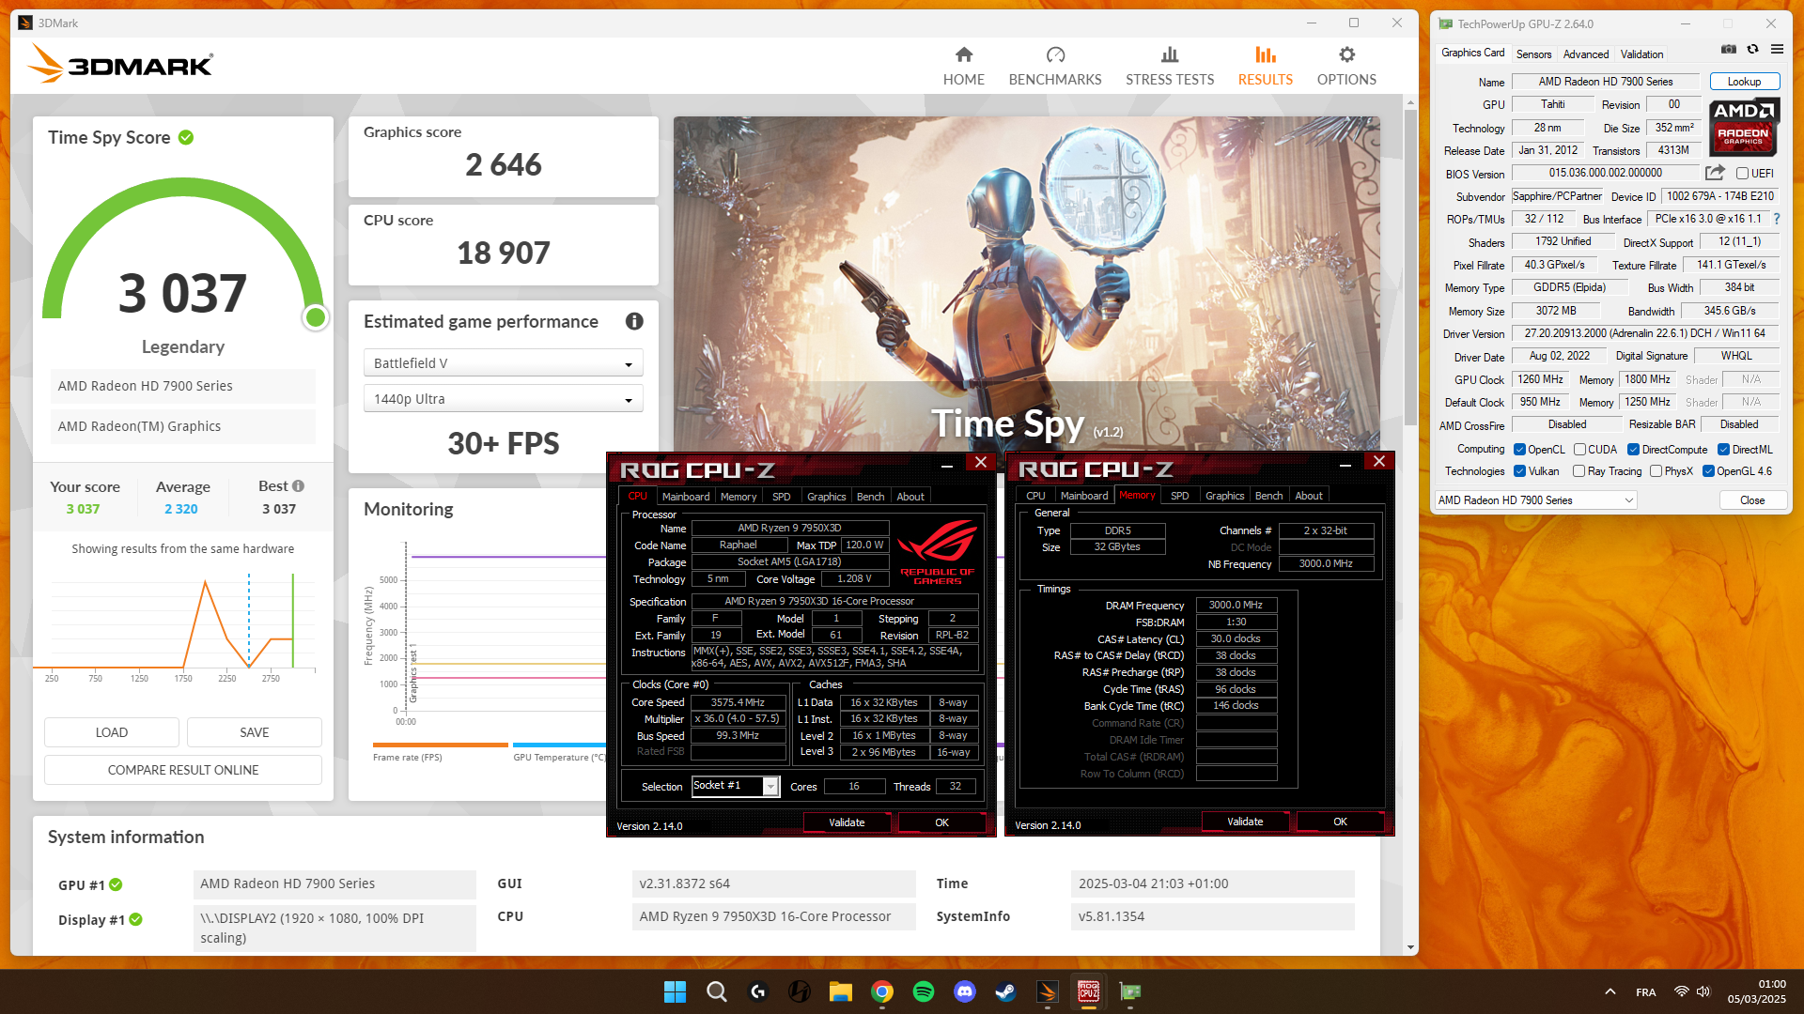Screen dimensions: 1804x1014
Task: Open Logitech G HUB from the taskbar
Action: [758, 991]
